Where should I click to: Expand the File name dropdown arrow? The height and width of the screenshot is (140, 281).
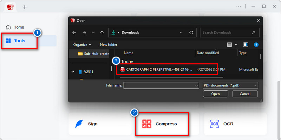197,85
